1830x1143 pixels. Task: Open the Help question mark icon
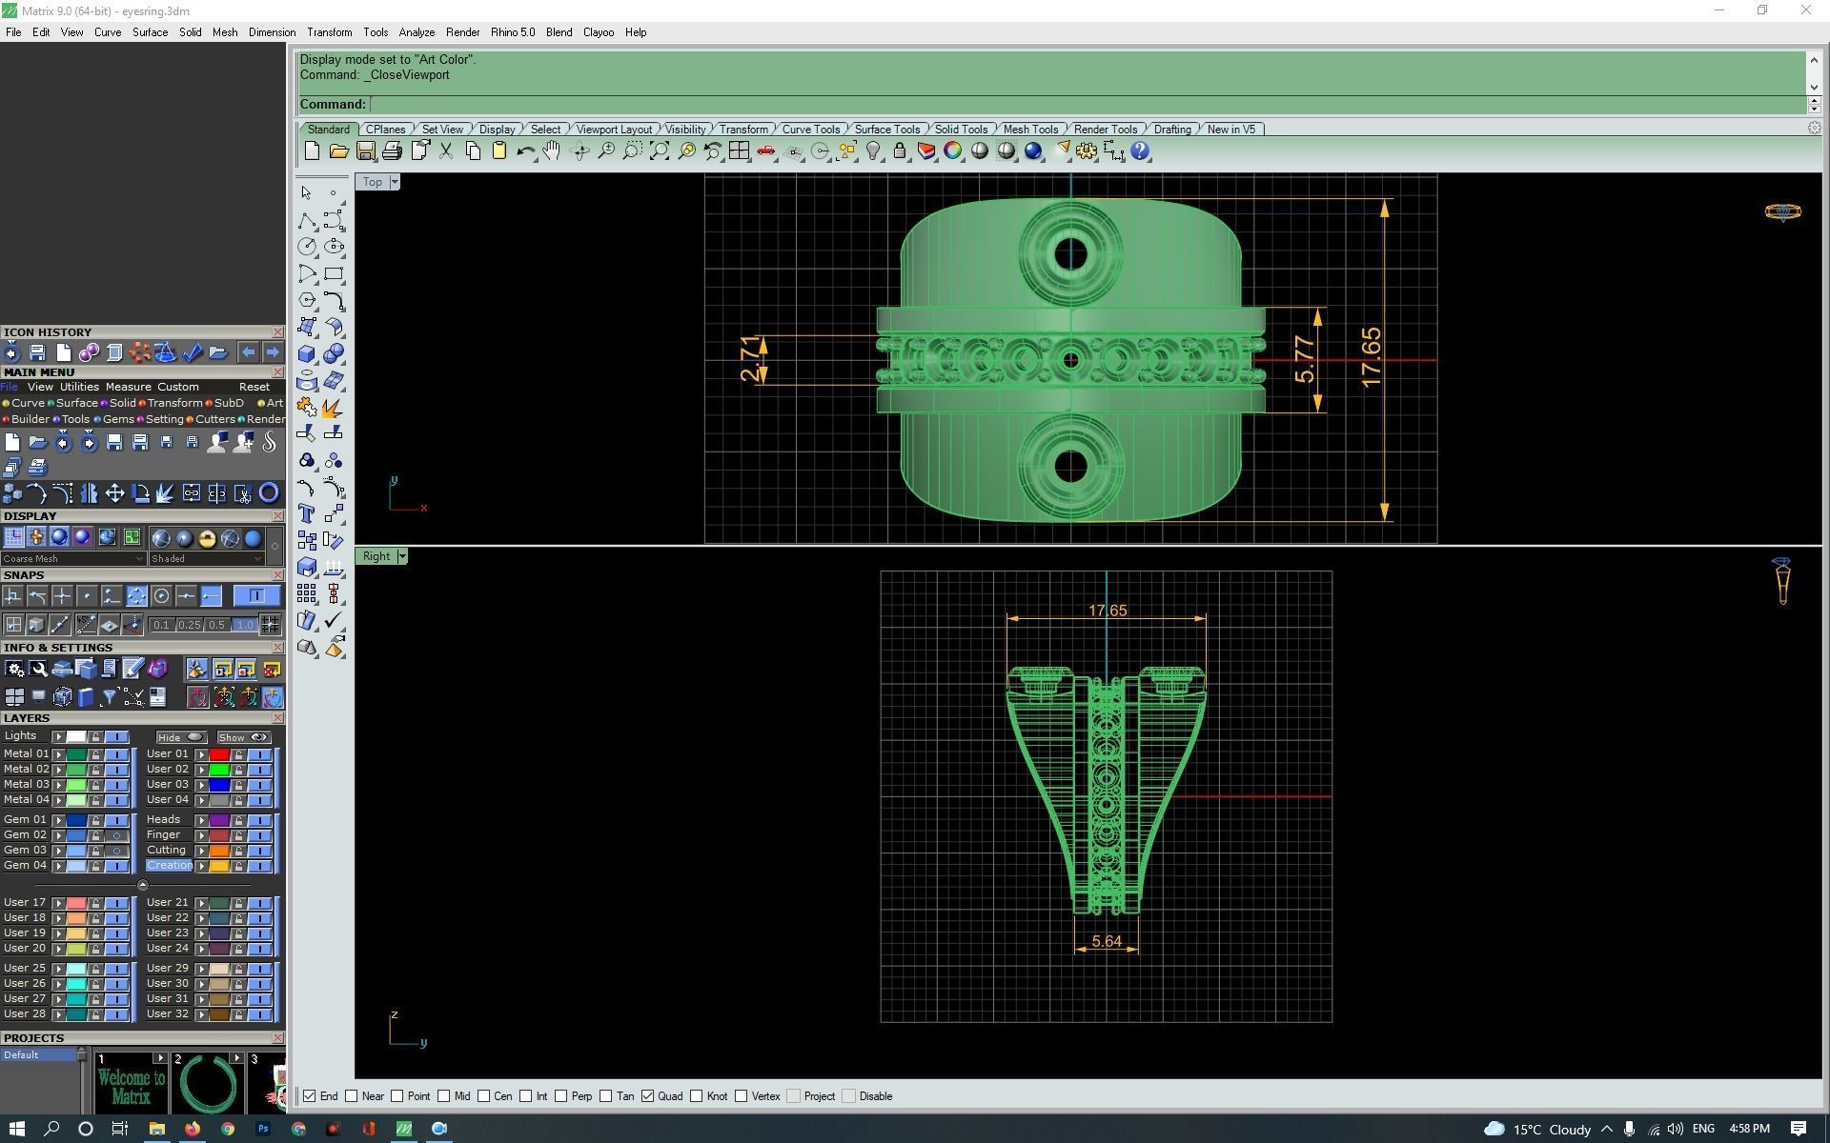pos(1140,151)
